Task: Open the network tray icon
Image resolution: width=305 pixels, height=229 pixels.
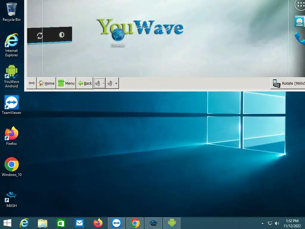Action: [270, 223]
